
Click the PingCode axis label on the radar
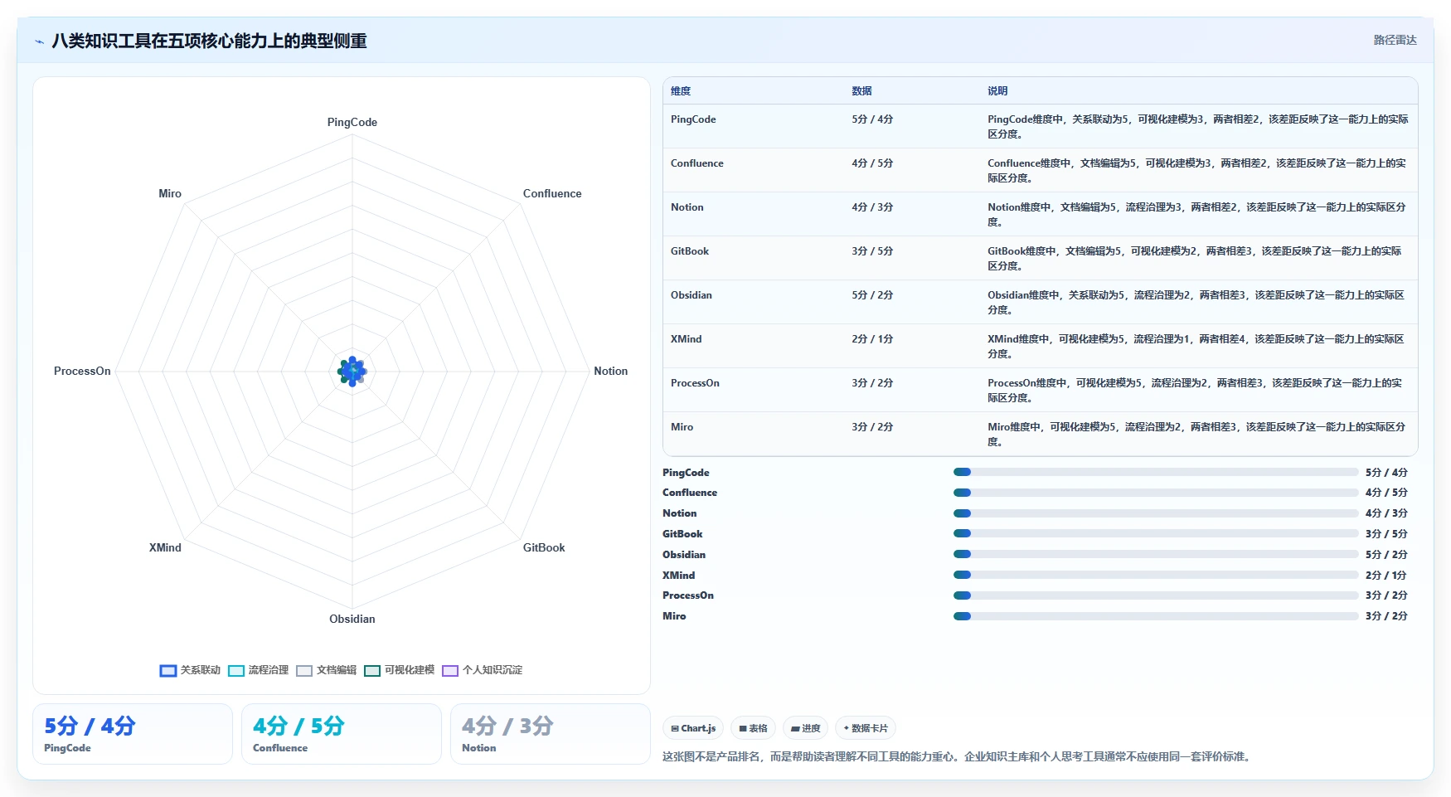(352, 123)
